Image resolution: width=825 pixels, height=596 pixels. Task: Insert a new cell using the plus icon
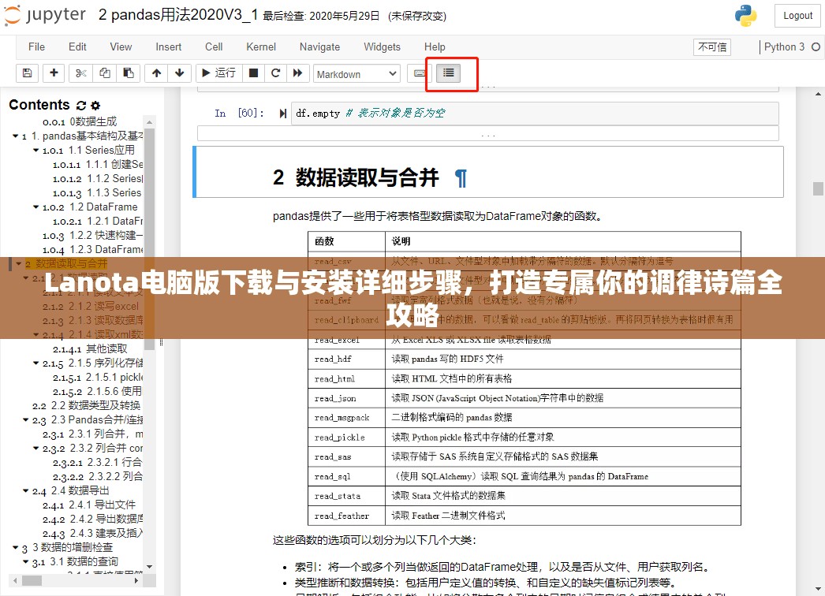point(52,73)
